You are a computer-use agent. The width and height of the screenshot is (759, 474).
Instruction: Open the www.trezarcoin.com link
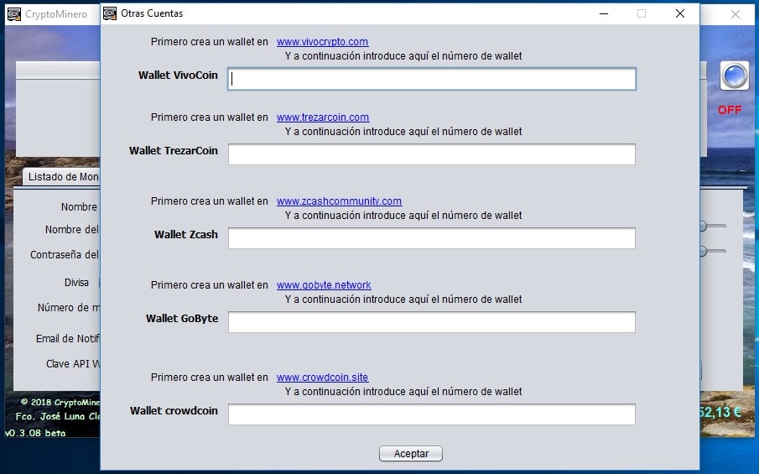tap(323, 117)
